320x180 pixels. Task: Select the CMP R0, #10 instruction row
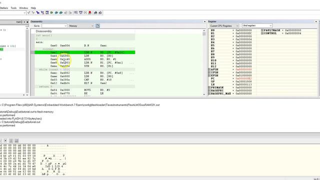[85, 80]
